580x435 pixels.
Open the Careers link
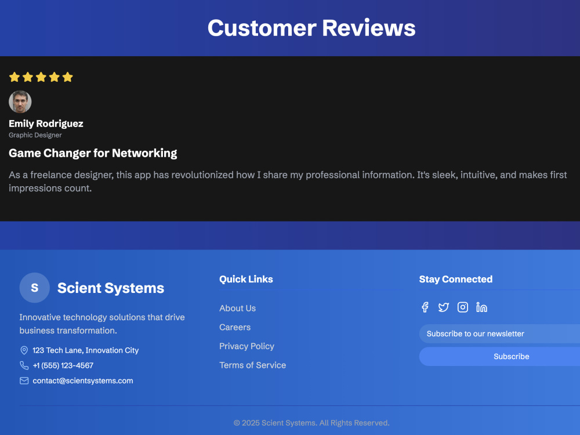point(235,327)
